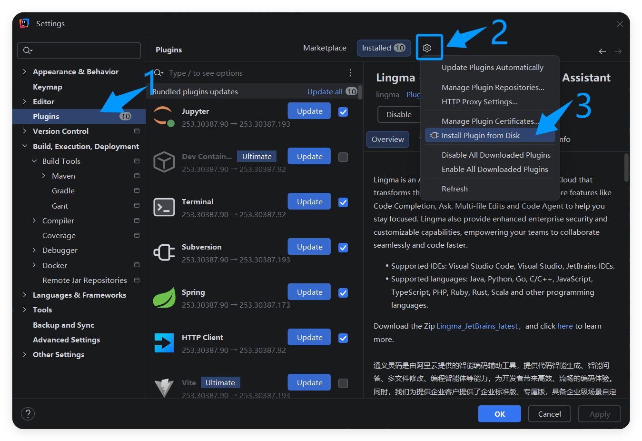Click the HTTP Client plugin icon
This screenshot has width=642, height=441.
click(x=164, y=343)
